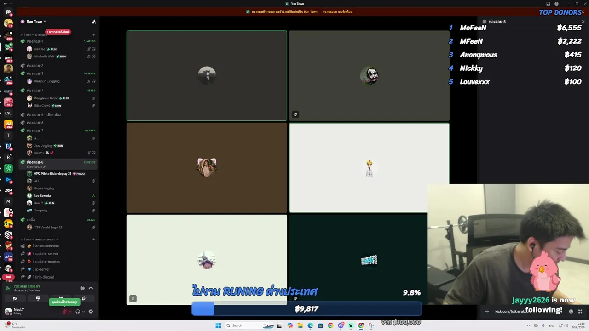This screenshot has width=589, height=331.
Task: Click user Kapao Jogging in voice list
Action: (x=61, y=188)
